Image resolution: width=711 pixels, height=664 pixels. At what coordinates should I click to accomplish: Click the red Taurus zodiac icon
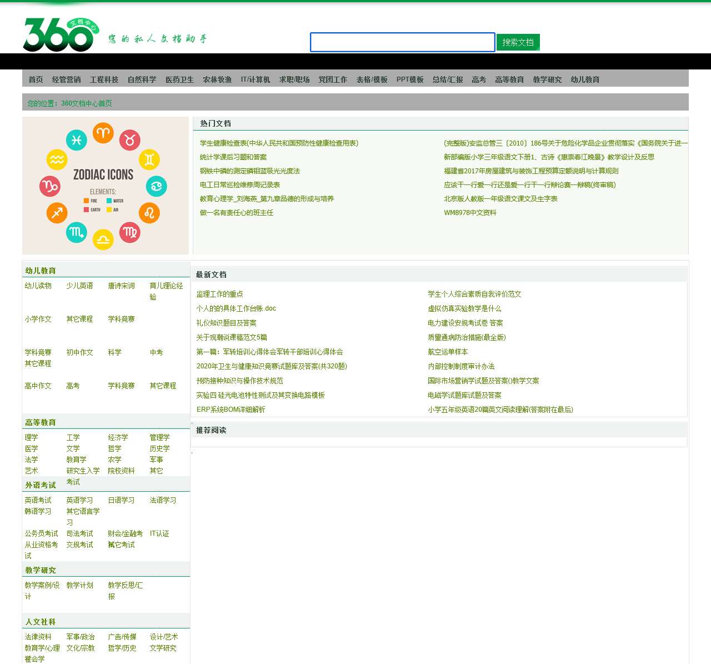tap(129, 140)
